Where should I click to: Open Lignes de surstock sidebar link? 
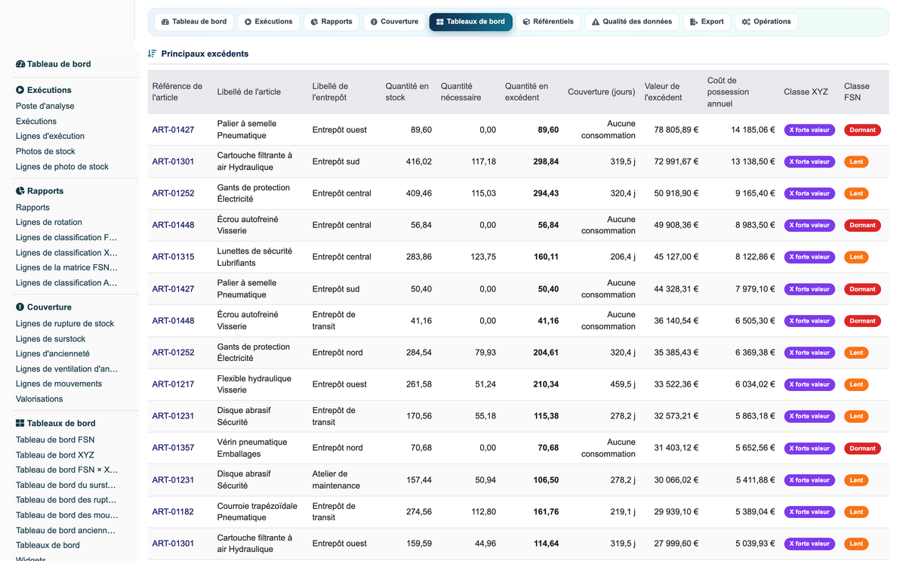click(51, 339)
